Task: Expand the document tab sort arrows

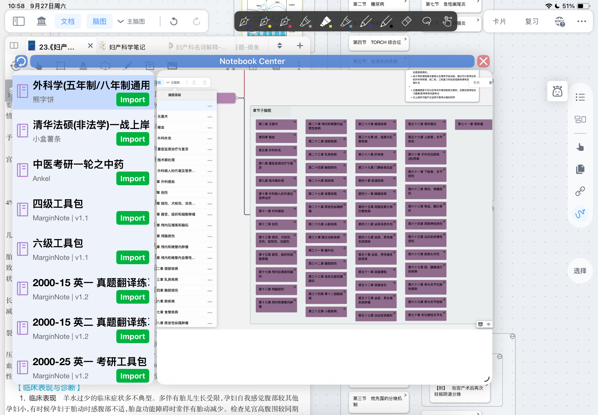Action: (279, 46)
